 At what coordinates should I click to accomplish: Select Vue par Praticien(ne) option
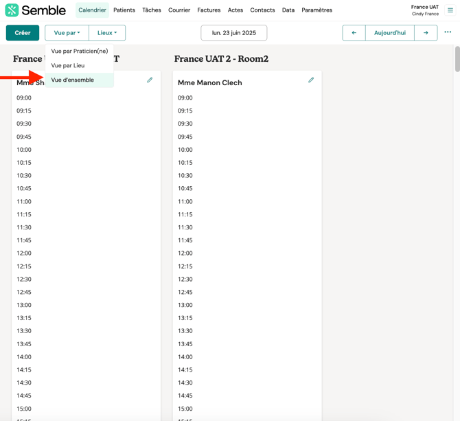pos(79,51)
